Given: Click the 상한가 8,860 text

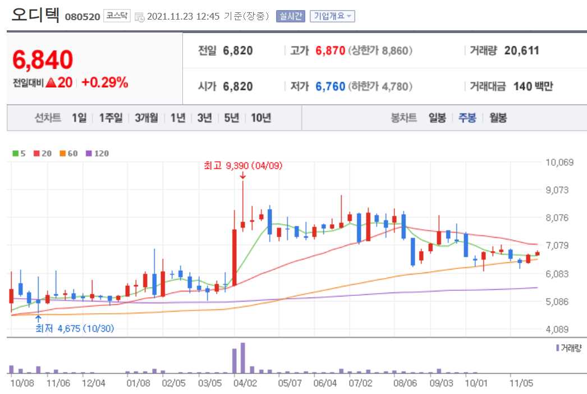Looking at the screenshot, I should tap(380, 50).
